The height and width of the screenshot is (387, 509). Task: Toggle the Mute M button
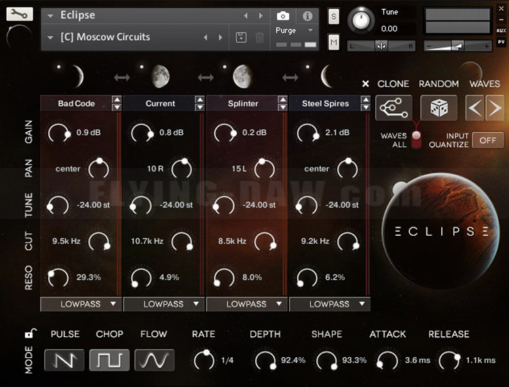(x=334, y=42)
